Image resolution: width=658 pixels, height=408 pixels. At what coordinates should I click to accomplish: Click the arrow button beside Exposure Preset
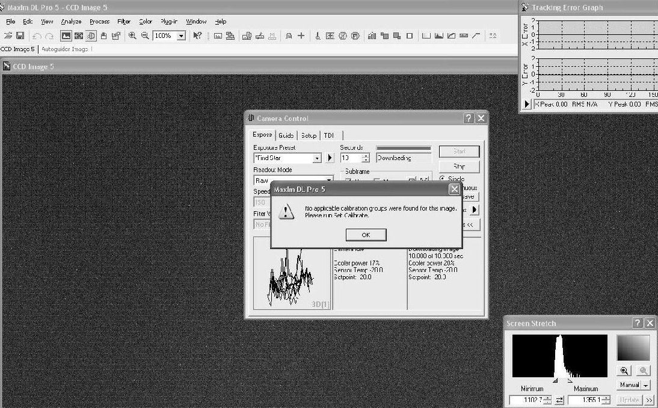point(330,158)
